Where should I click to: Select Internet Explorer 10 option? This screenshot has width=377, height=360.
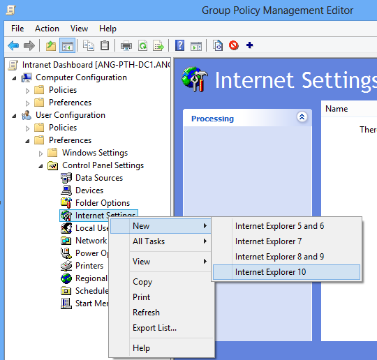point(287,272)
